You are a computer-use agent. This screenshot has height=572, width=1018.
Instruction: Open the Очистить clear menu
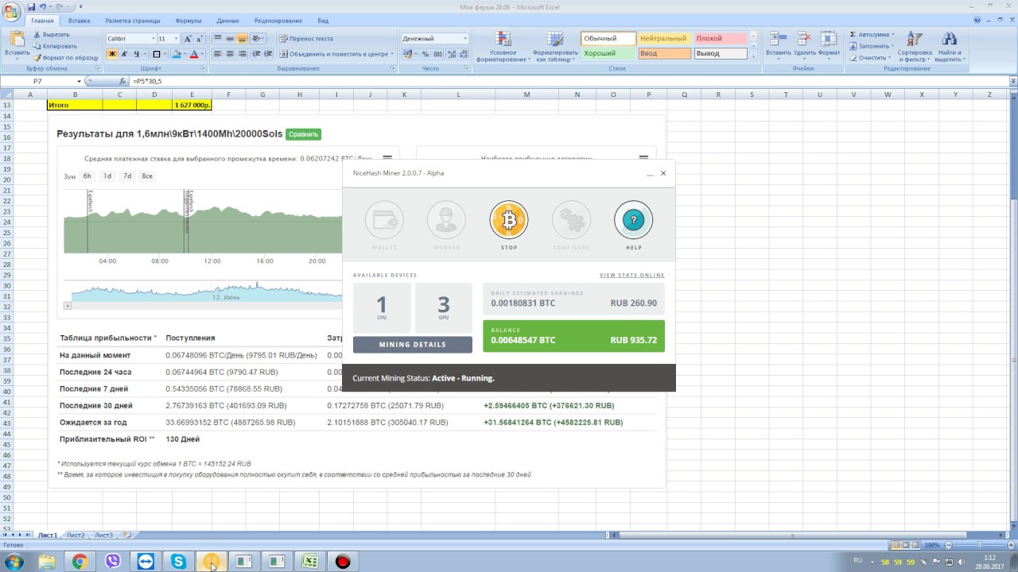[x=872, y=57]
